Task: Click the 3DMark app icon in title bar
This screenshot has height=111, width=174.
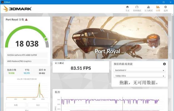Action: coord(2,2)
